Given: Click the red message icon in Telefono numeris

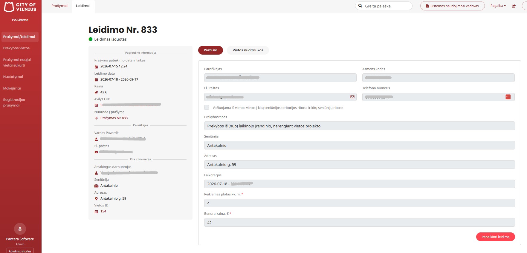Looking at the screenshot, I should pyautogui.click(x=508, y=97).
